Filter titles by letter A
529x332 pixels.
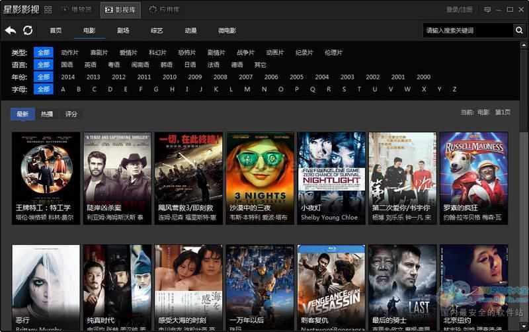coord(63,89)
